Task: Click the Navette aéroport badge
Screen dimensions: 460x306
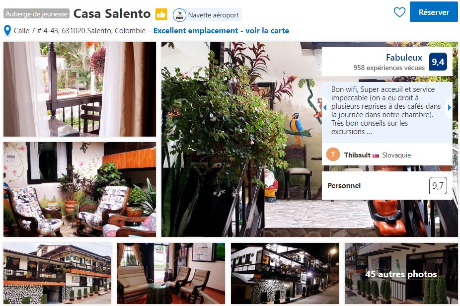Action: (x=207, y=15)
